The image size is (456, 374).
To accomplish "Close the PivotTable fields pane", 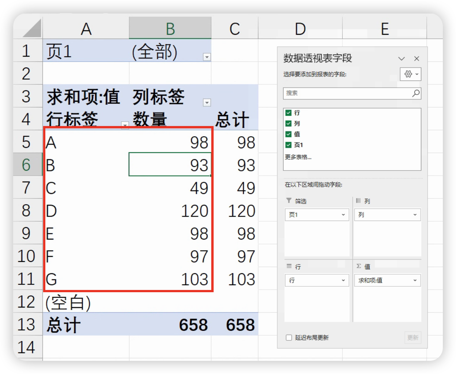I will click(417, 58).
